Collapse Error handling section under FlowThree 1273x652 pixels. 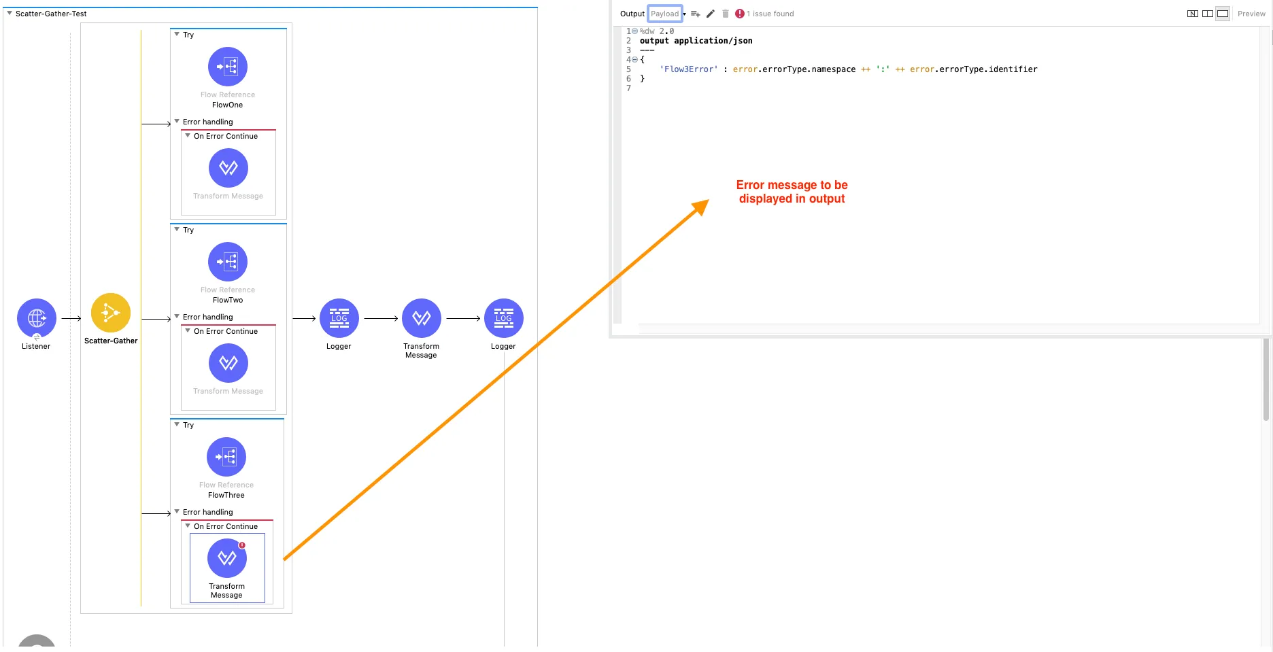(x=177, y=511)
